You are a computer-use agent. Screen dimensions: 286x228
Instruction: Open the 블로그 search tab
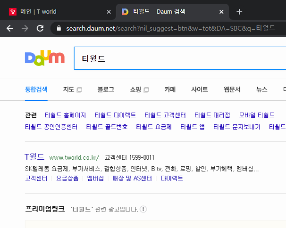point(106,90)
